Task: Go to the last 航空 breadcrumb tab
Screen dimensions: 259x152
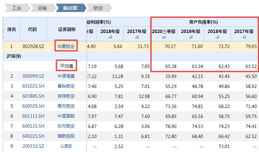Action: click(x=98, y=8)
